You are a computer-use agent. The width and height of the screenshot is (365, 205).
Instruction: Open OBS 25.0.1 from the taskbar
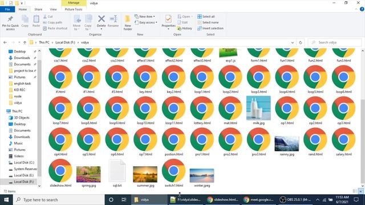pyautogui.click(x=296, y=200)
